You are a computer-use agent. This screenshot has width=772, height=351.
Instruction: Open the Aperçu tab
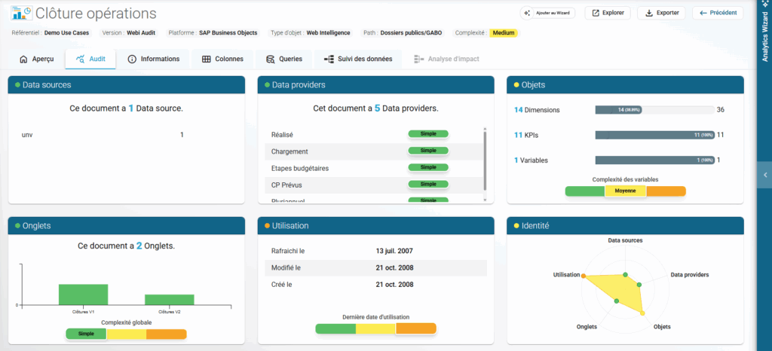click(x=36, y=59)
